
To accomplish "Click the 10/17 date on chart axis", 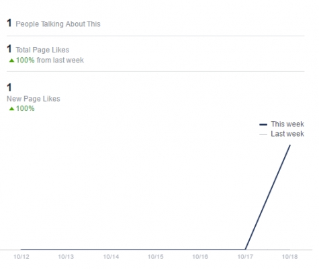I will pyautogui.click(x=245, y=257).
